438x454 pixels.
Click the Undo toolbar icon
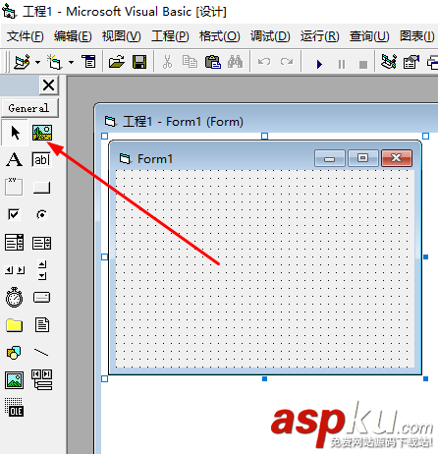264,62
